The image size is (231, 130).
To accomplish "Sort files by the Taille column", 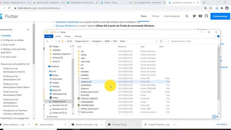I will pos(161,47).
